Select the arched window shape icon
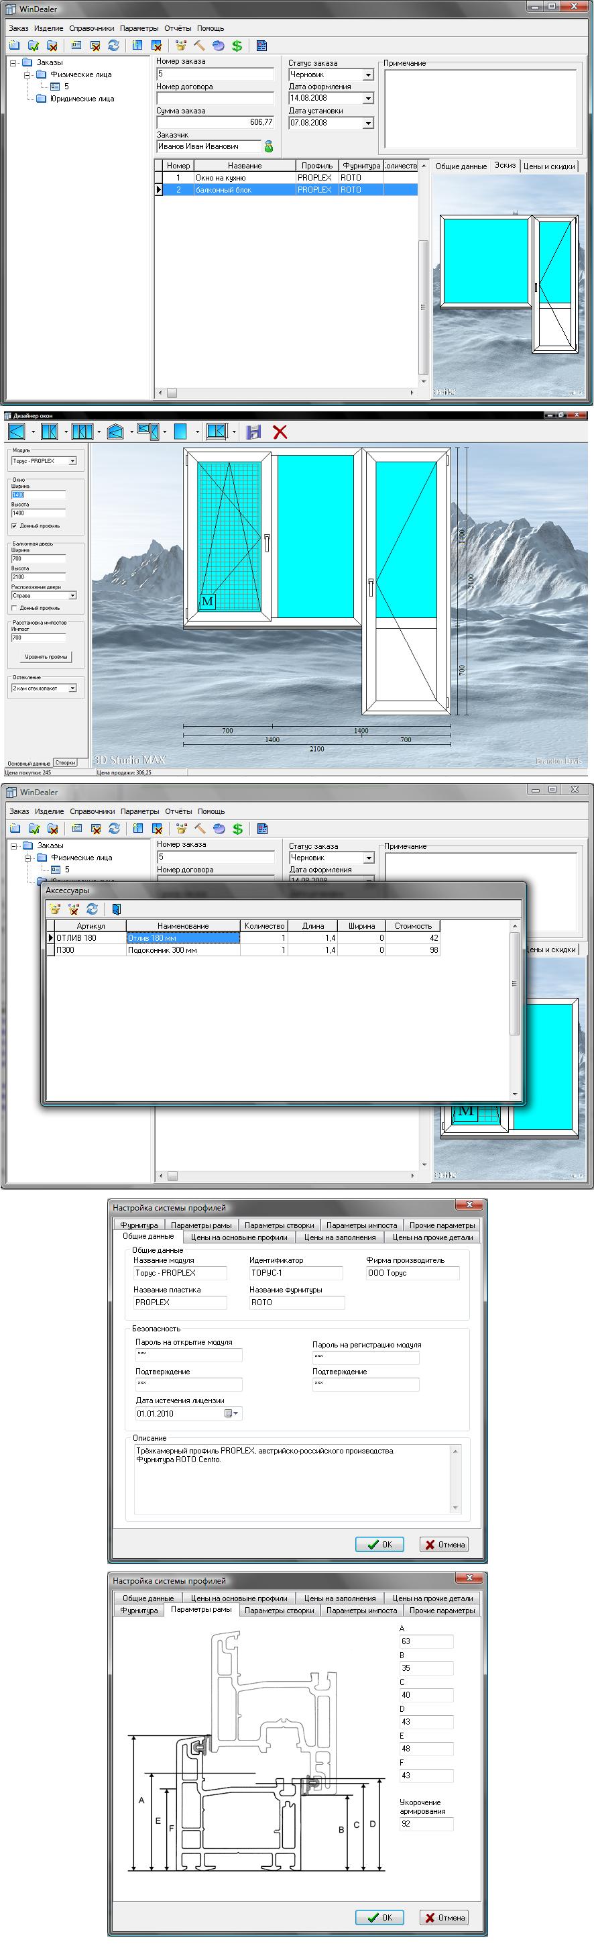The height and width of the screenshot is (1944, 594). (115, 431)
